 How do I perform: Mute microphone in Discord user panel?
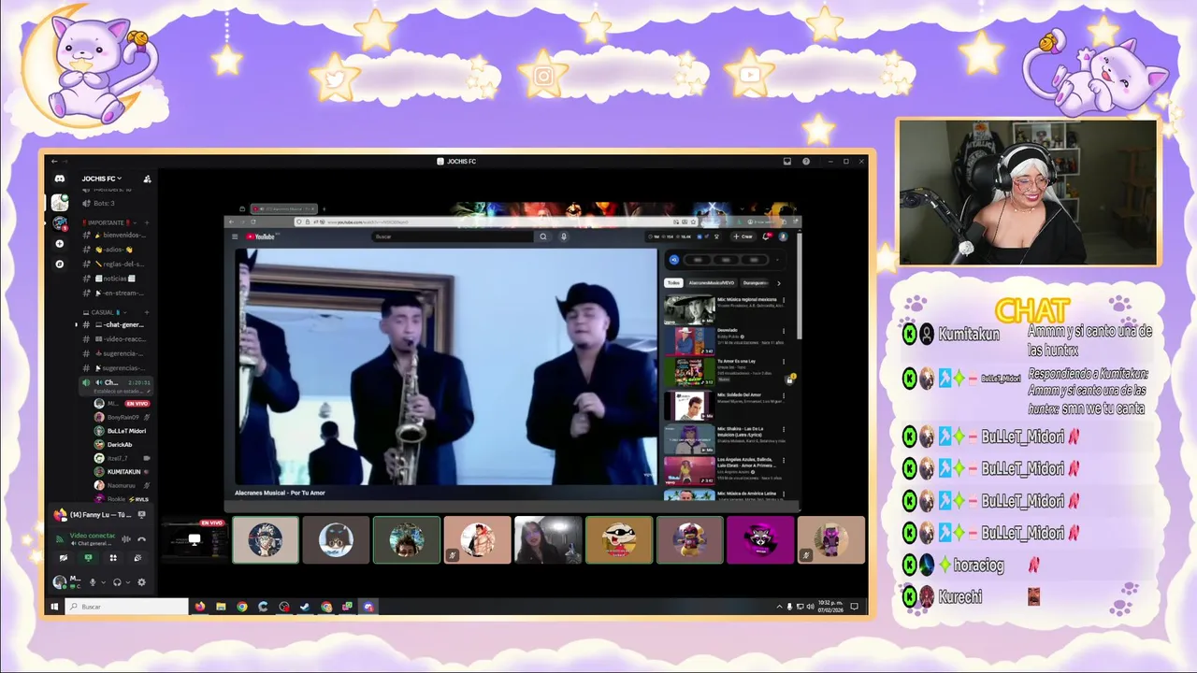tap(93, 582)
